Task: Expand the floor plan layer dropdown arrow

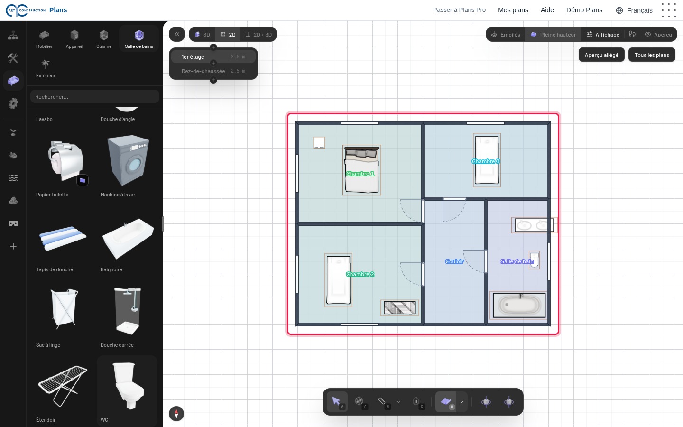Action: 462,402
